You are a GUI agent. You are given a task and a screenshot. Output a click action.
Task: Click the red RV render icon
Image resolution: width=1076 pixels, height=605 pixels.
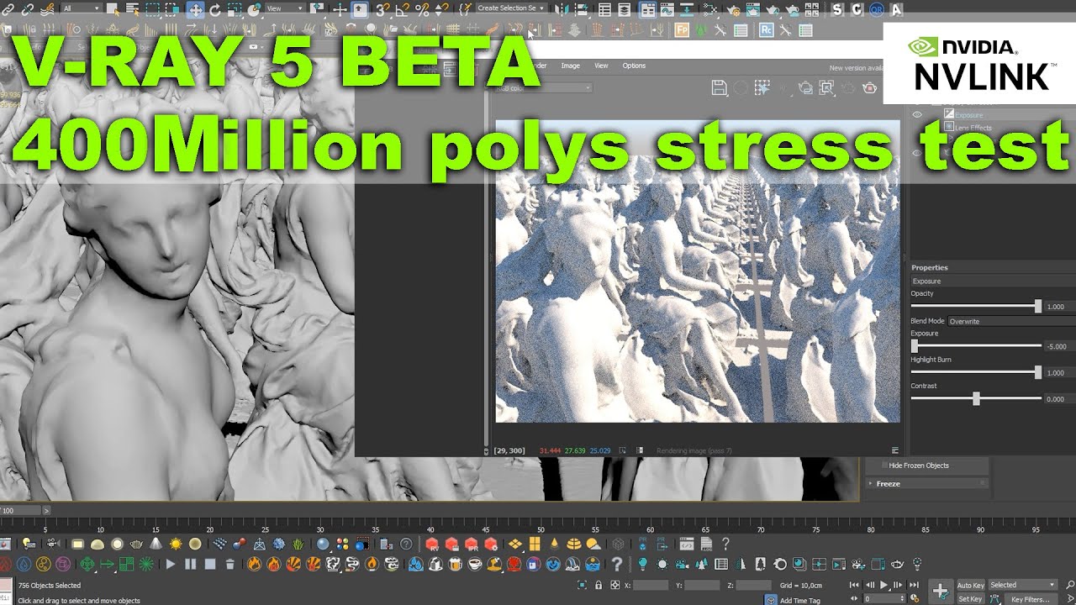(x=432, y=544)
